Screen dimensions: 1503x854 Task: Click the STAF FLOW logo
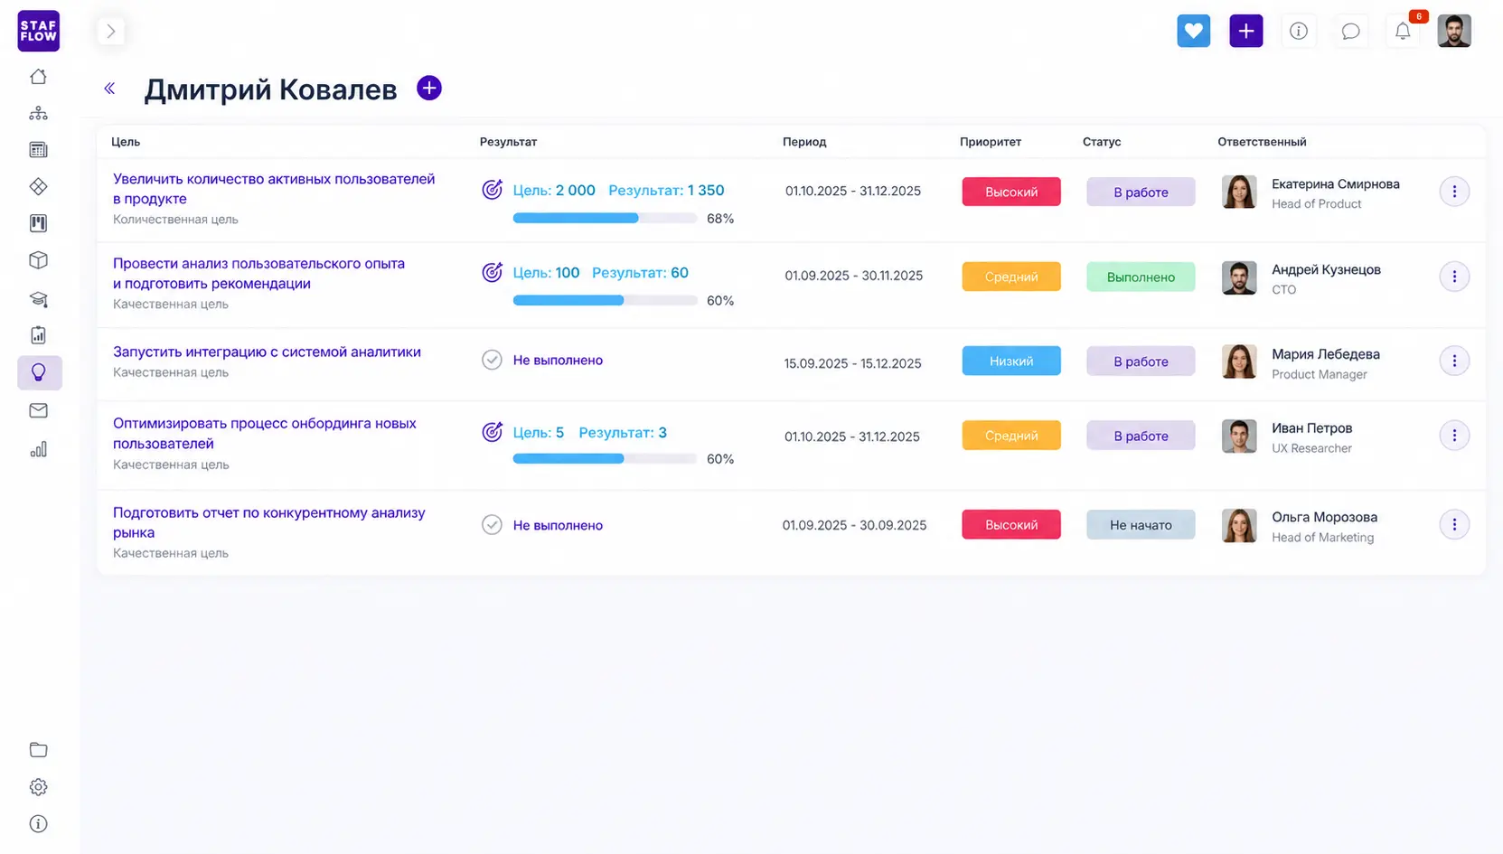(x=38, y=31)
